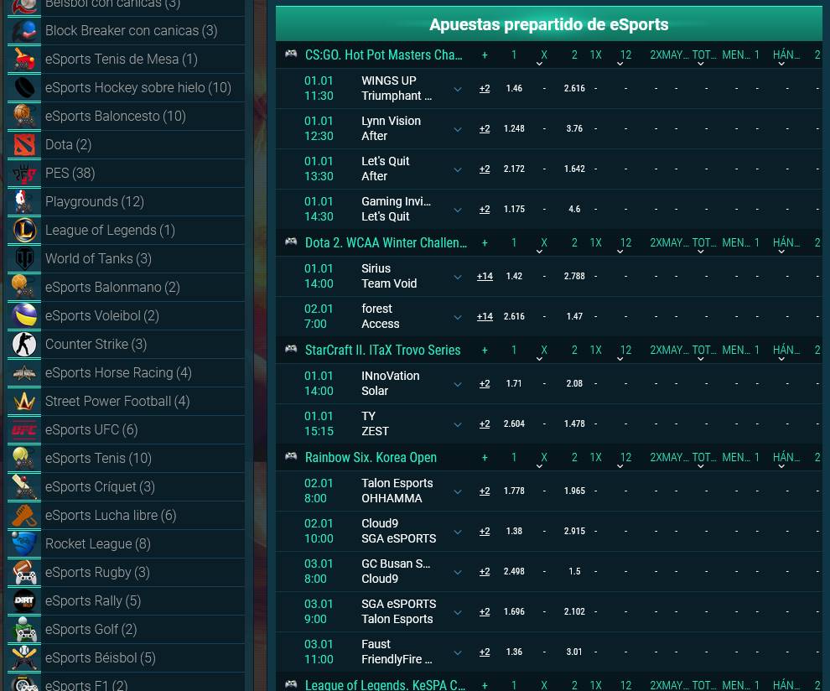830x691 pixels.
Task: Open the Dota 2 WCAA Winter Challenge tournament
Action: point(386,242)
